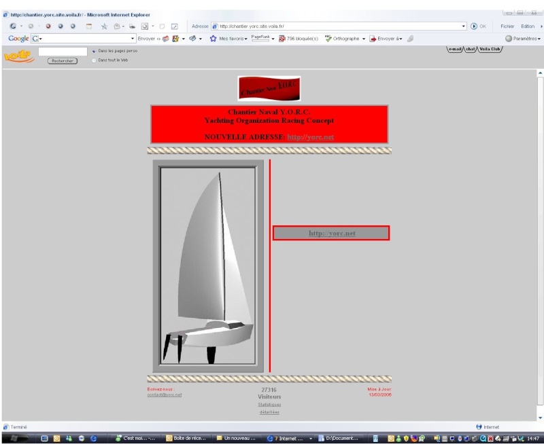Viewport: 544px width, 444px height.
Task: Open 'D:\Document...' taskbar window
Action: (339, 439)
